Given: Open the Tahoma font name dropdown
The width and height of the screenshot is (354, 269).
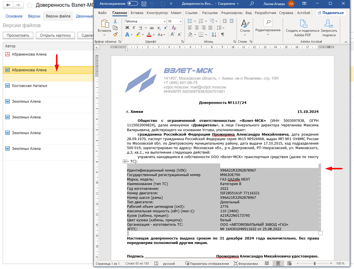Looking at the screenshot, I should tap(165, 21).
